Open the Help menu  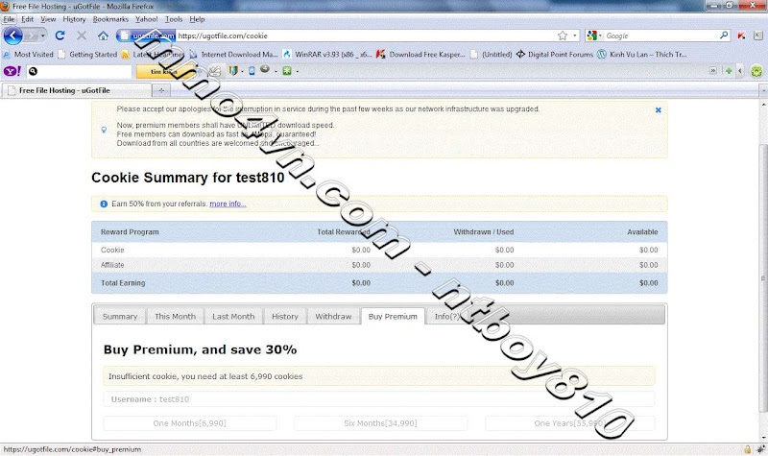pos(197,19)
